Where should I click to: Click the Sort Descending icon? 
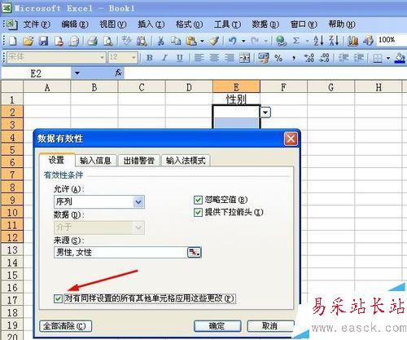click(x=334, y=41)
